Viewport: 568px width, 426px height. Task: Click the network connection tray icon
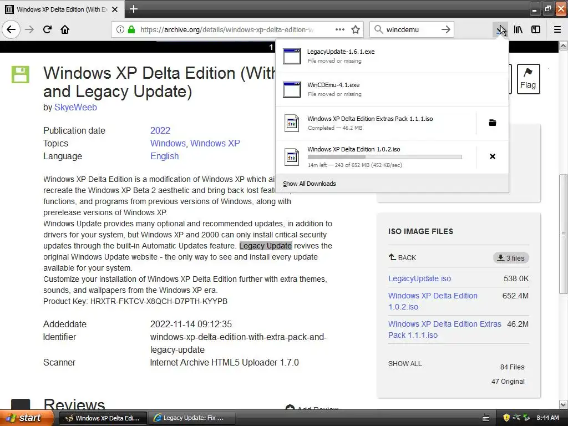[516, 418]
